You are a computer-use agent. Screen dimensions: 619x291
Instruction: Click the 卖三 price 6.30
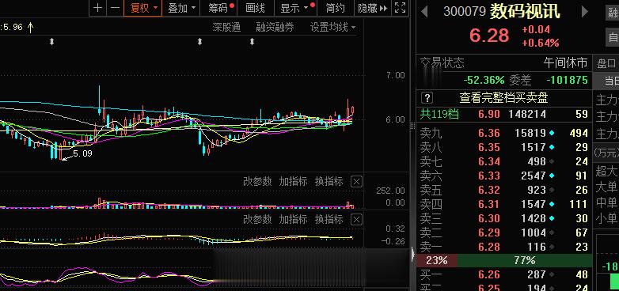pyautogui.click(x=488, y=218)
